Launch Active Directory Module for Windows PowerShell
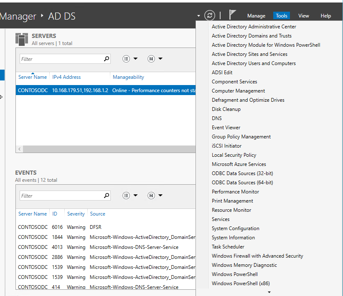The height and width of the screenshot is (296, 343). point(266,45)
